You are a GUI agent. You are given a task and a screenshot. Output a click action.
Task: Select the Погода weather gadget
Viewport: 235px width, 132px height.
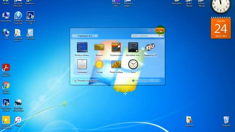[99, 67]
